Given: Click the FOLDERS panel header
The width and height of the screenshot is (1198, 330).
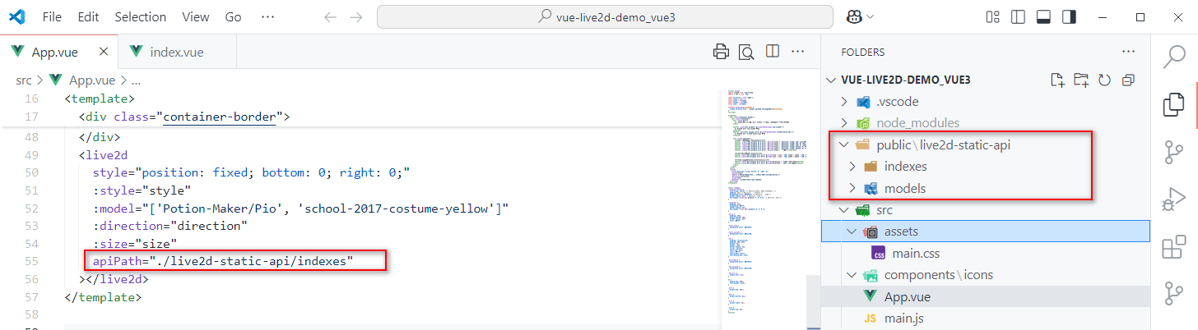Looking at the screenshot, I should coord(863,52).
